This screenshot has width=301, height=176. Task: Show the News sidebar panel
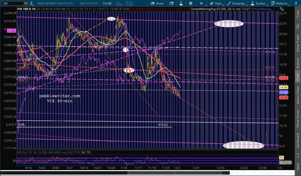297,167
